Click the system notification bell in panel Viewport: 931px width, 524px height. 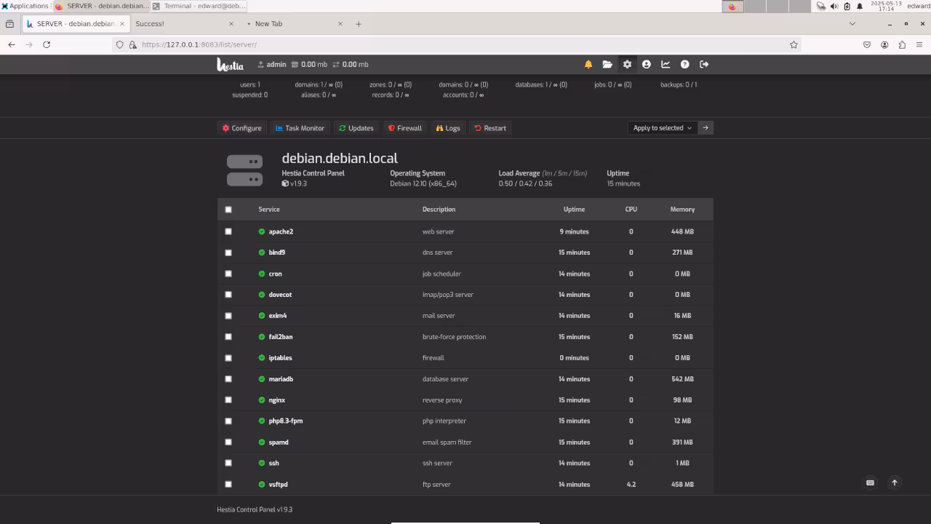coord(860,6)
